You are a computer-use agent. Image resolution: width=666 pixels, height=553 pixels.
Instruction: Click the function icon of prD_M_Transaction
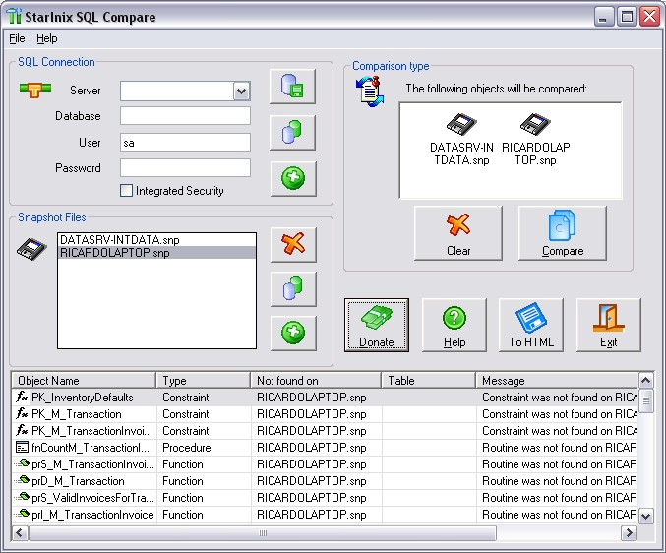tap(22, 480)
